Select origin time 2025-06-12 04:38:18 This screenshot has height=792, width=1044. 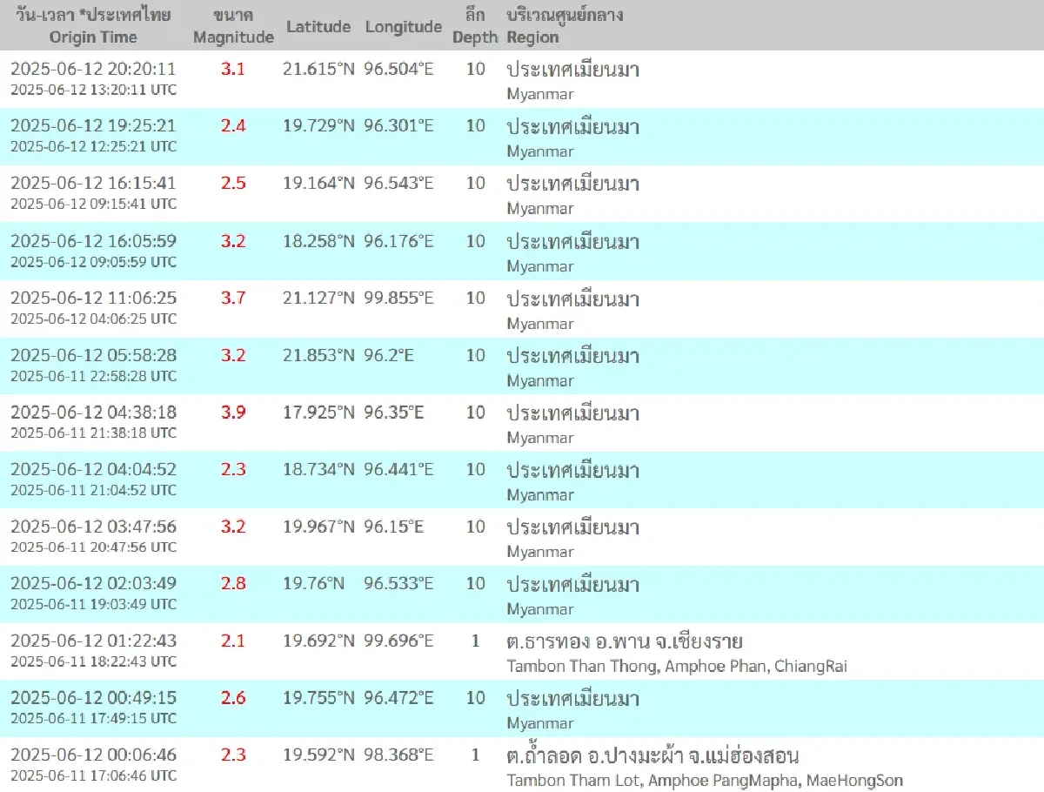point(93,413)
